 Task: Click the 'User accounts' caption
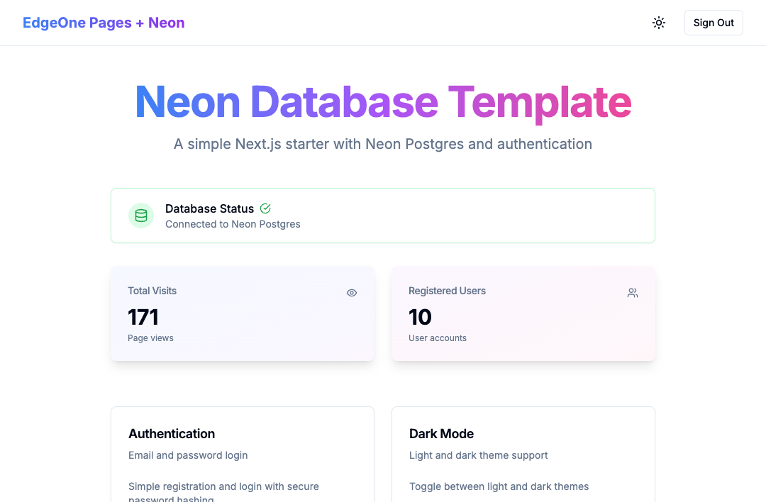tap(438, 338)
